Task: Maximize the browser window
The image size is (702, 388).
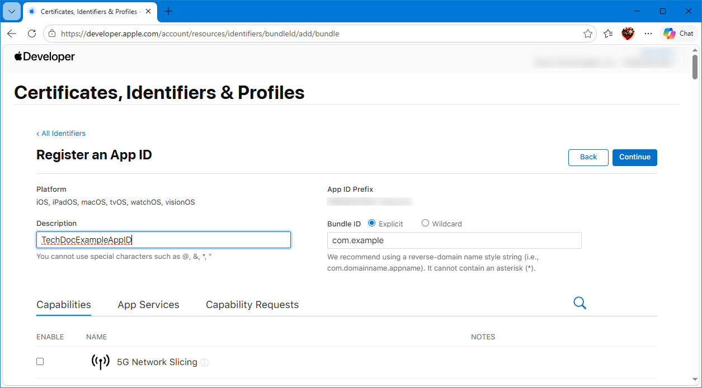Action: coord(663,11)
